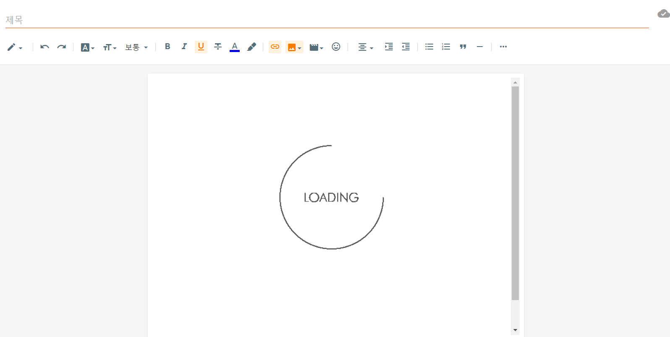Screen dimensions: 670x337
Task: Insert a horizontal divider line
Action: coord(480,47)
